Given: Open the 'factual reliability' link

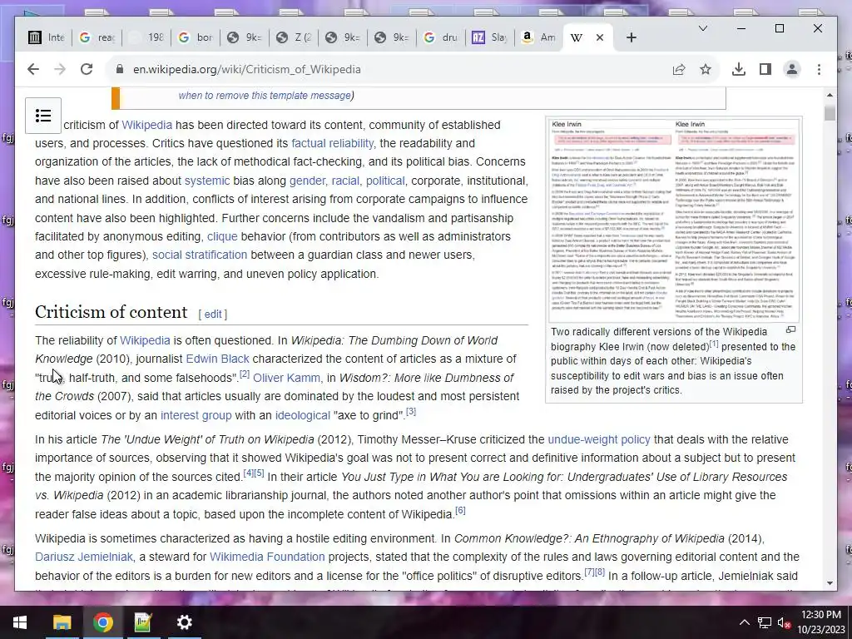Looking at the screenshot, I should coord(333,143).
